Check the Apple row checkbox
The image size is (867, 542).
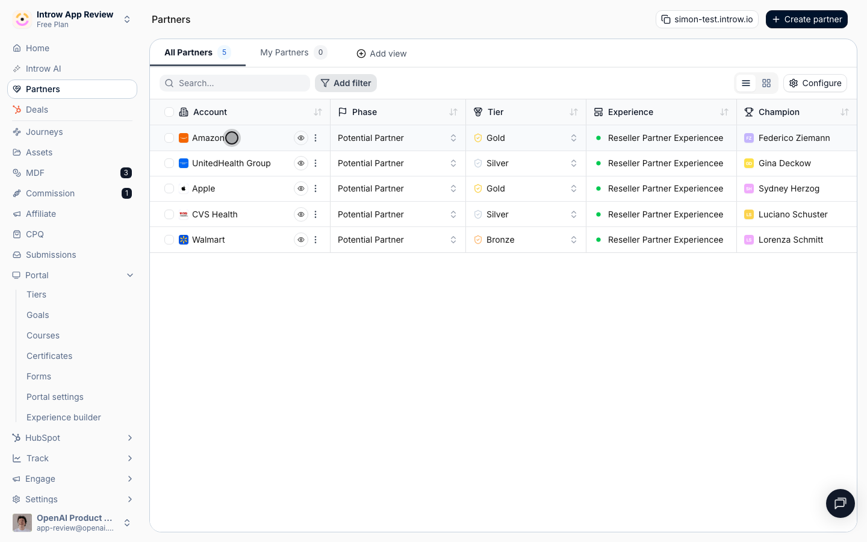(169, 188)
